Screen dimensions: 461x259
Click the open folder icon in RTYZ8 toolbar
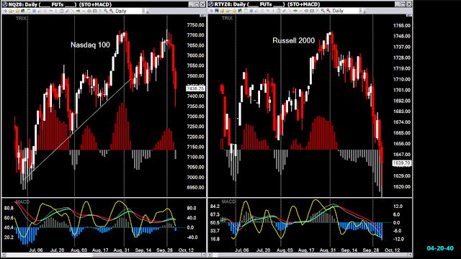point(222,11)
